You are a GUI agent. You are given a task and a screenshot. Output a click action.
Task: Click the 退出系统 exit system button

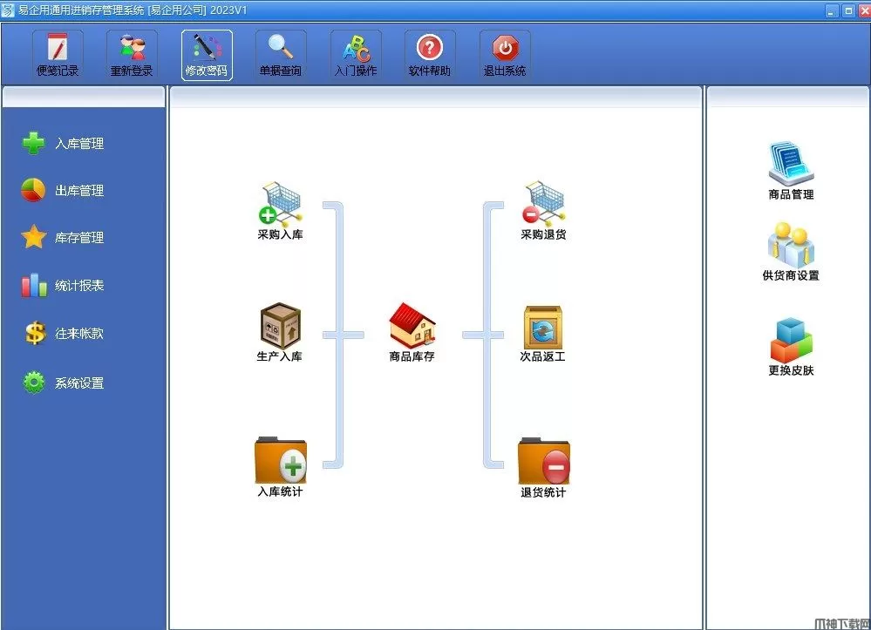pyautogui.click(x=505, y=55)
